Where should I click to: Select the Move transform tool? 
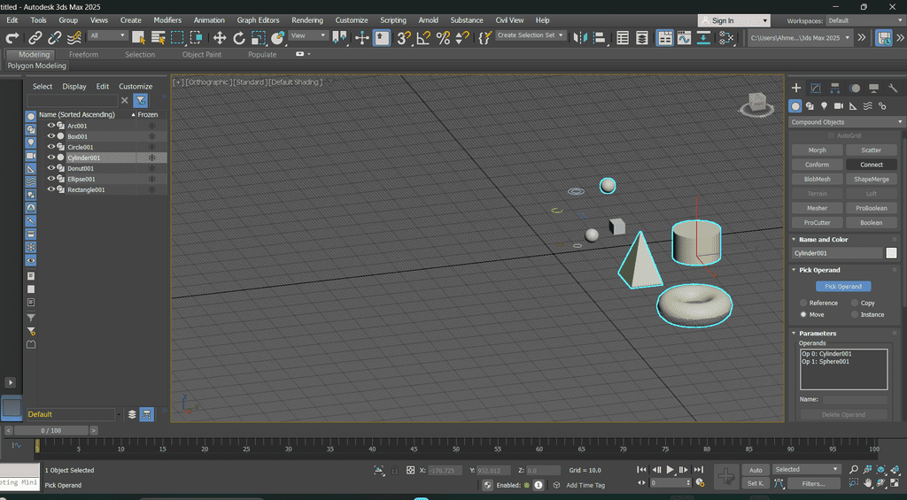[x=220, y=38]
